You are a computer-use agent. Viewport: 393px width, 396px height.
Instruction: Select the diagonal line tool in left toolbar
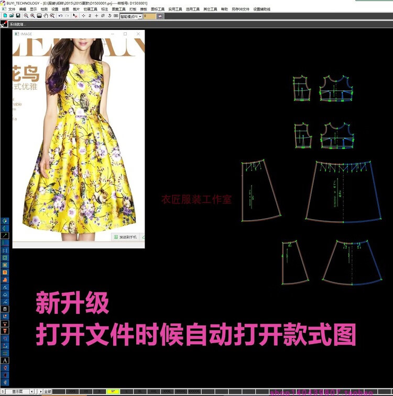(x=5, y=235)
